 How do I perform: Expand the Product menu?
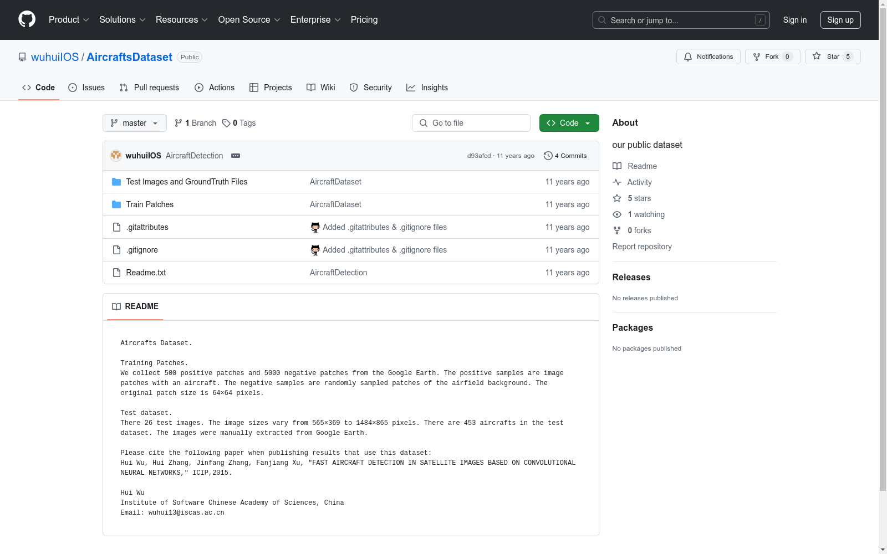pos(69,19)
